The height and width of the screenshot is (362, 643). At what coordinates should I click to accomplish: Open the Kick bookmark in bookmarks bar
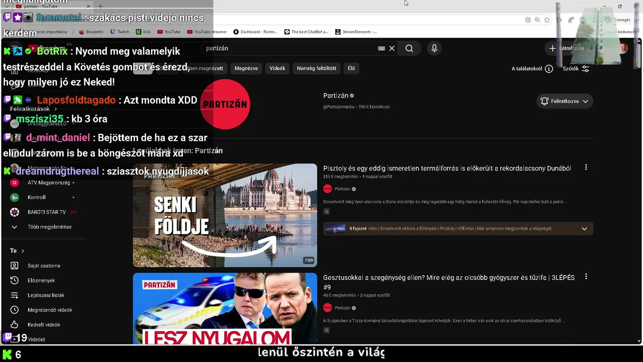[143, 32]
